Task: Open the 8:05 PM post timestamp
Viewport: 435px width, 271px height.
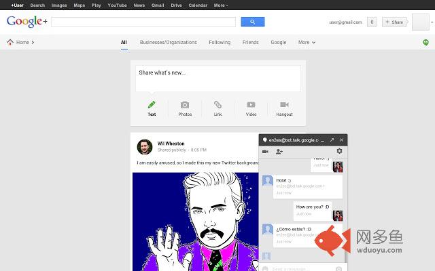Action: [x=198, y=150]
